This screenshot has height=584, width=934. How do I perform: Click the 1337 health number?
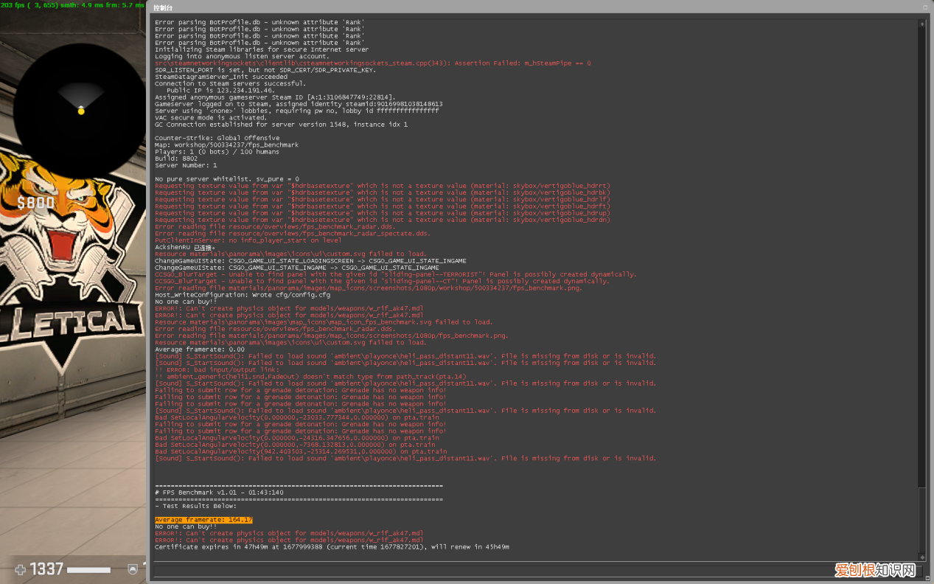coord(46,569)
